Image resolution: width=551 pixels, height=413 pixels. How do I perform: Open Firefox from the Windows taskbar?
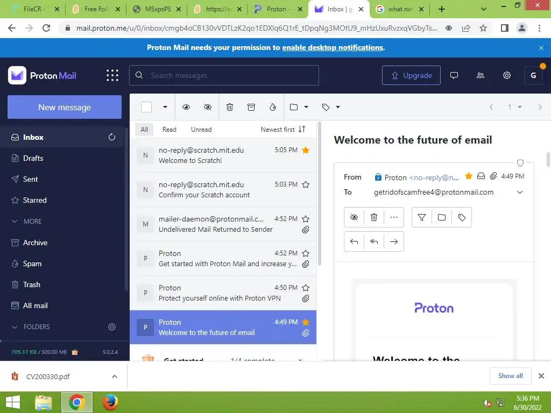pos(110,402)
